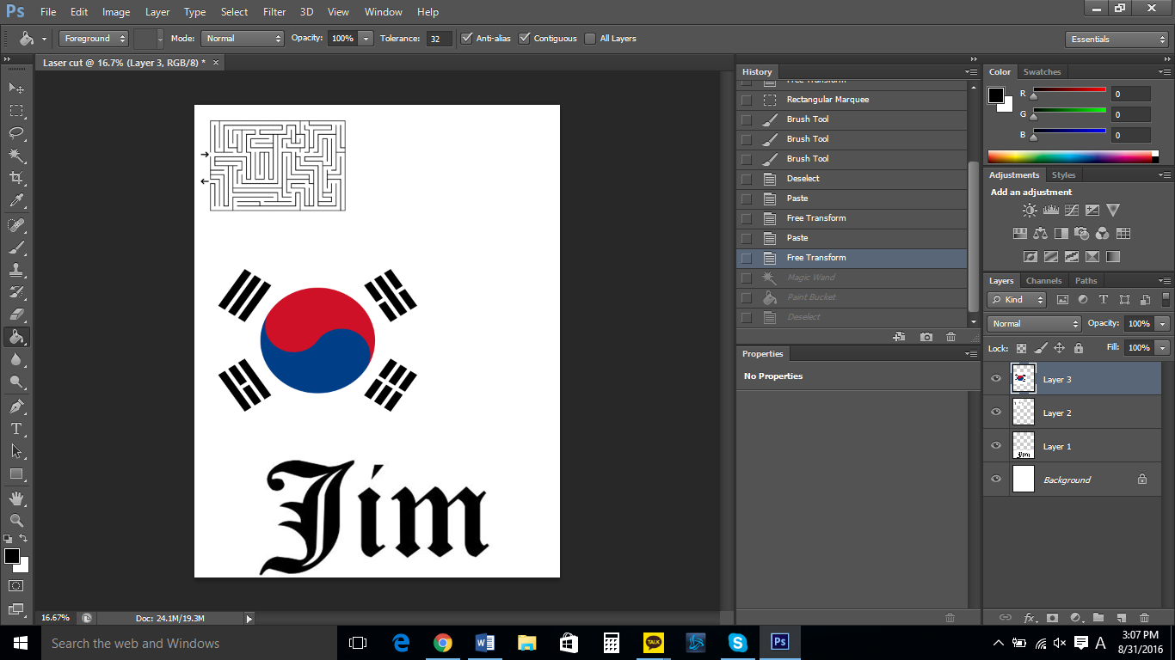1175x660 pixels.
Task: Select the Hand tool
Action: (x=16, y=498)
